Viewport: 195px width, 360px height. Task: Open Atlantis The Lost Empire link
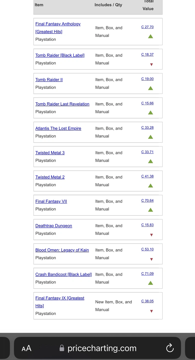pyautogui.click(x=58, y=128)
